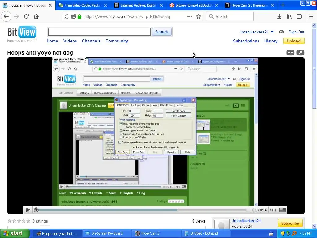Show site information icon in address bar

coord(67,16)
